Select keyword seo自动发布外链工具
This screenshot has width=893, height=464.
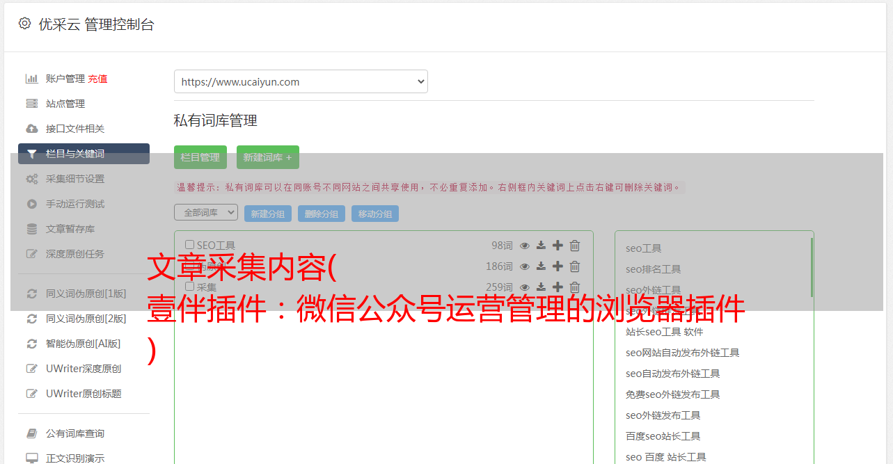[673, 374]
